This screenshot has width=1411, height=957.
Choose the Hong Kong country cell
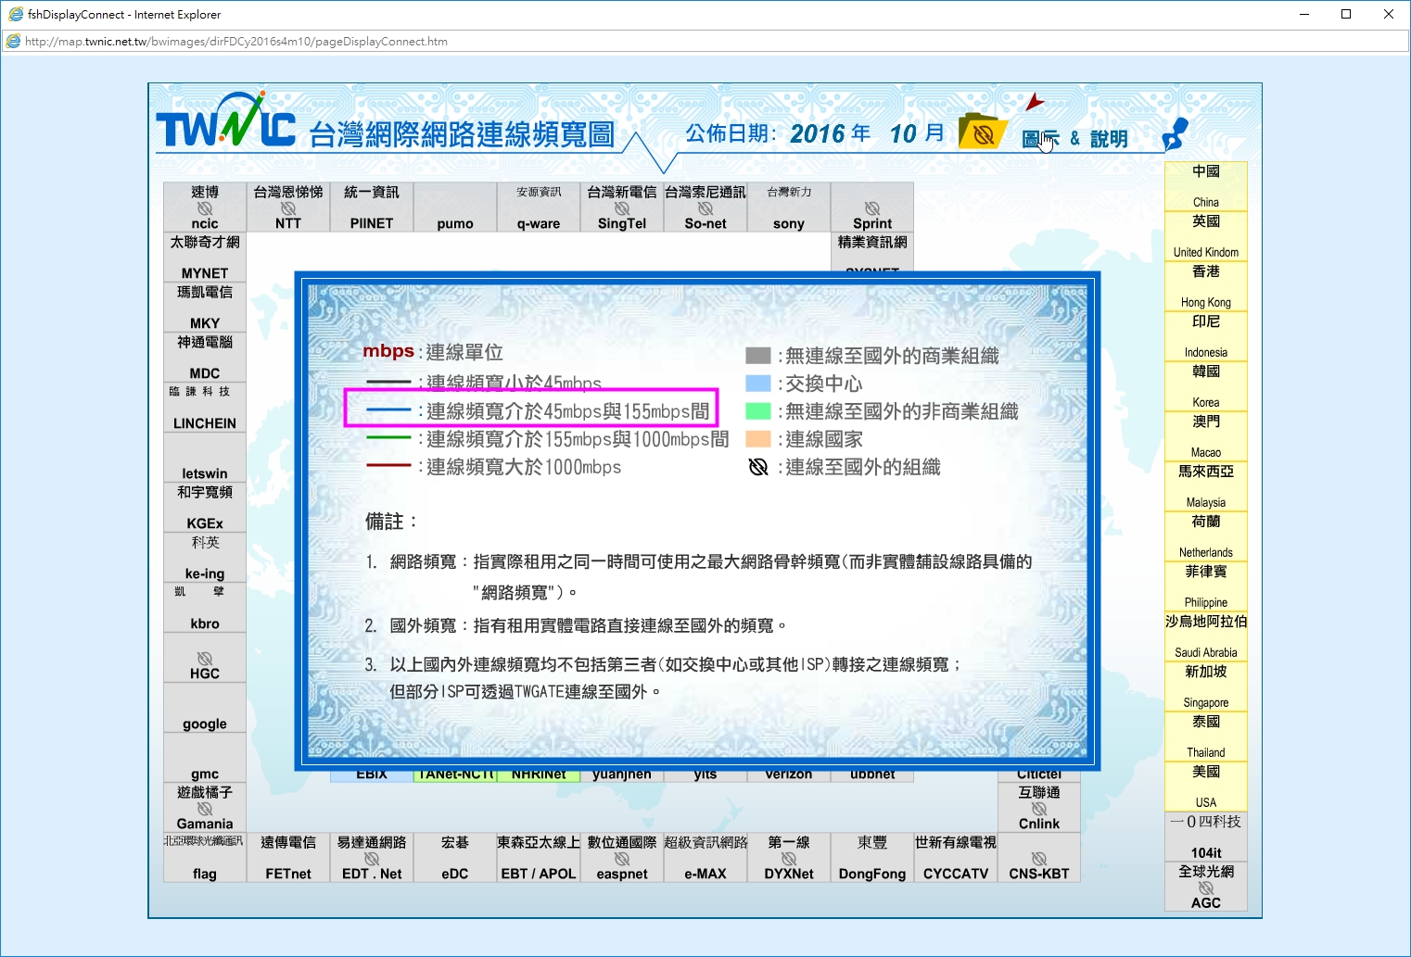[x=1206, y=286]
